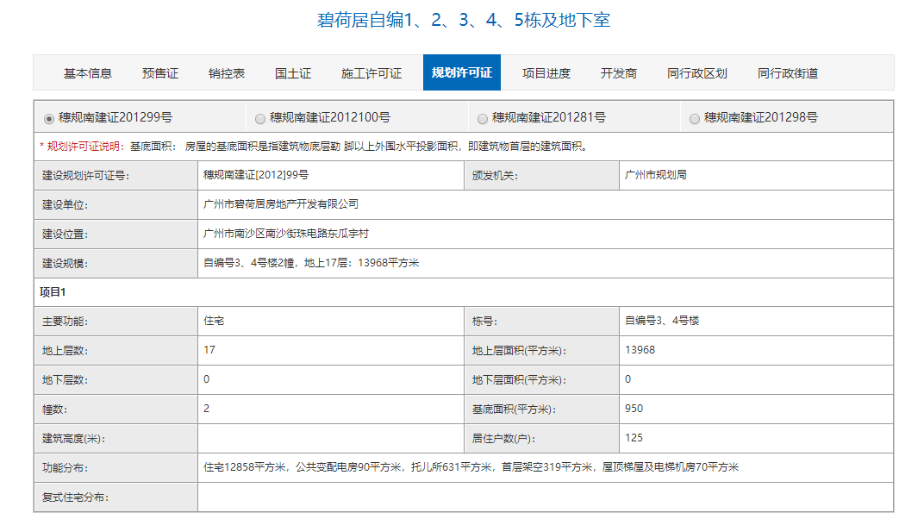Image resolution: width=924 pixels, height=519 pixels.
Task: Open the 开发商 tab
Action: click(619, 73)
